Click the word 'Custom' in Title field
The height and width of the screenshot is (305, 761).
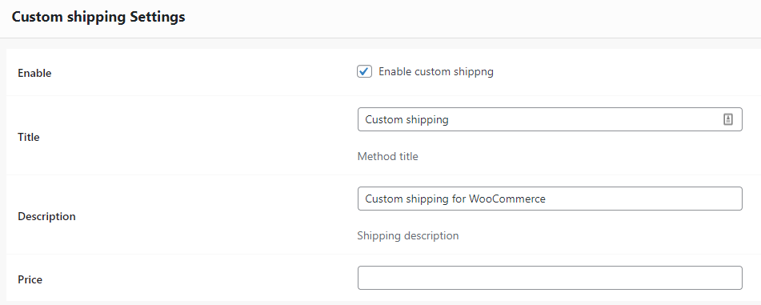383,119
